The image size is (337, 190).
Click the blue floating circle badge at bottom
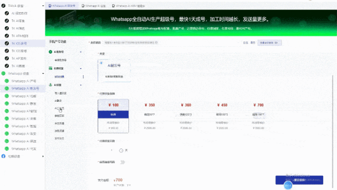point(288,185)
